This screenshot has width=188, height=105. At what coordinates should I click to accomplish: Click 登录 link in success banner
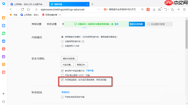click(x=117, y=24)
